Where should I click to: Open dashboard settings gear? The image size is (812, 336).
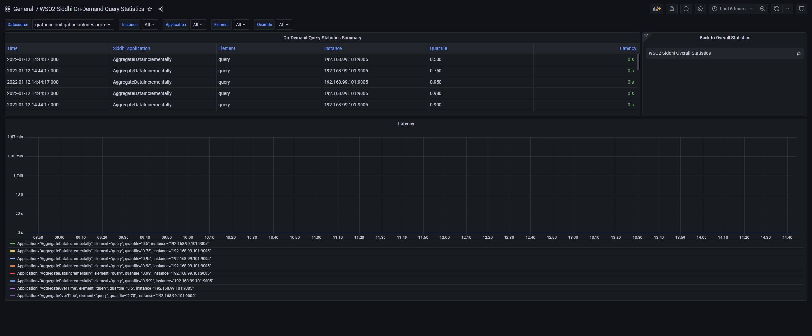pyautogui.click(x=700, y=9)
